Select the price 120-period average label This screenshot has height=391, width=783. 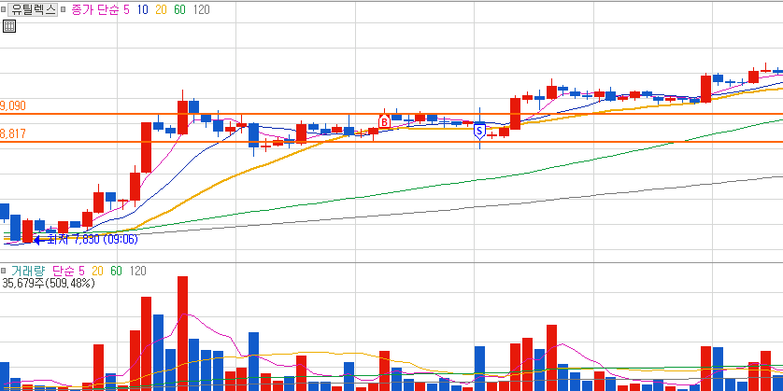tap(201, 9)
